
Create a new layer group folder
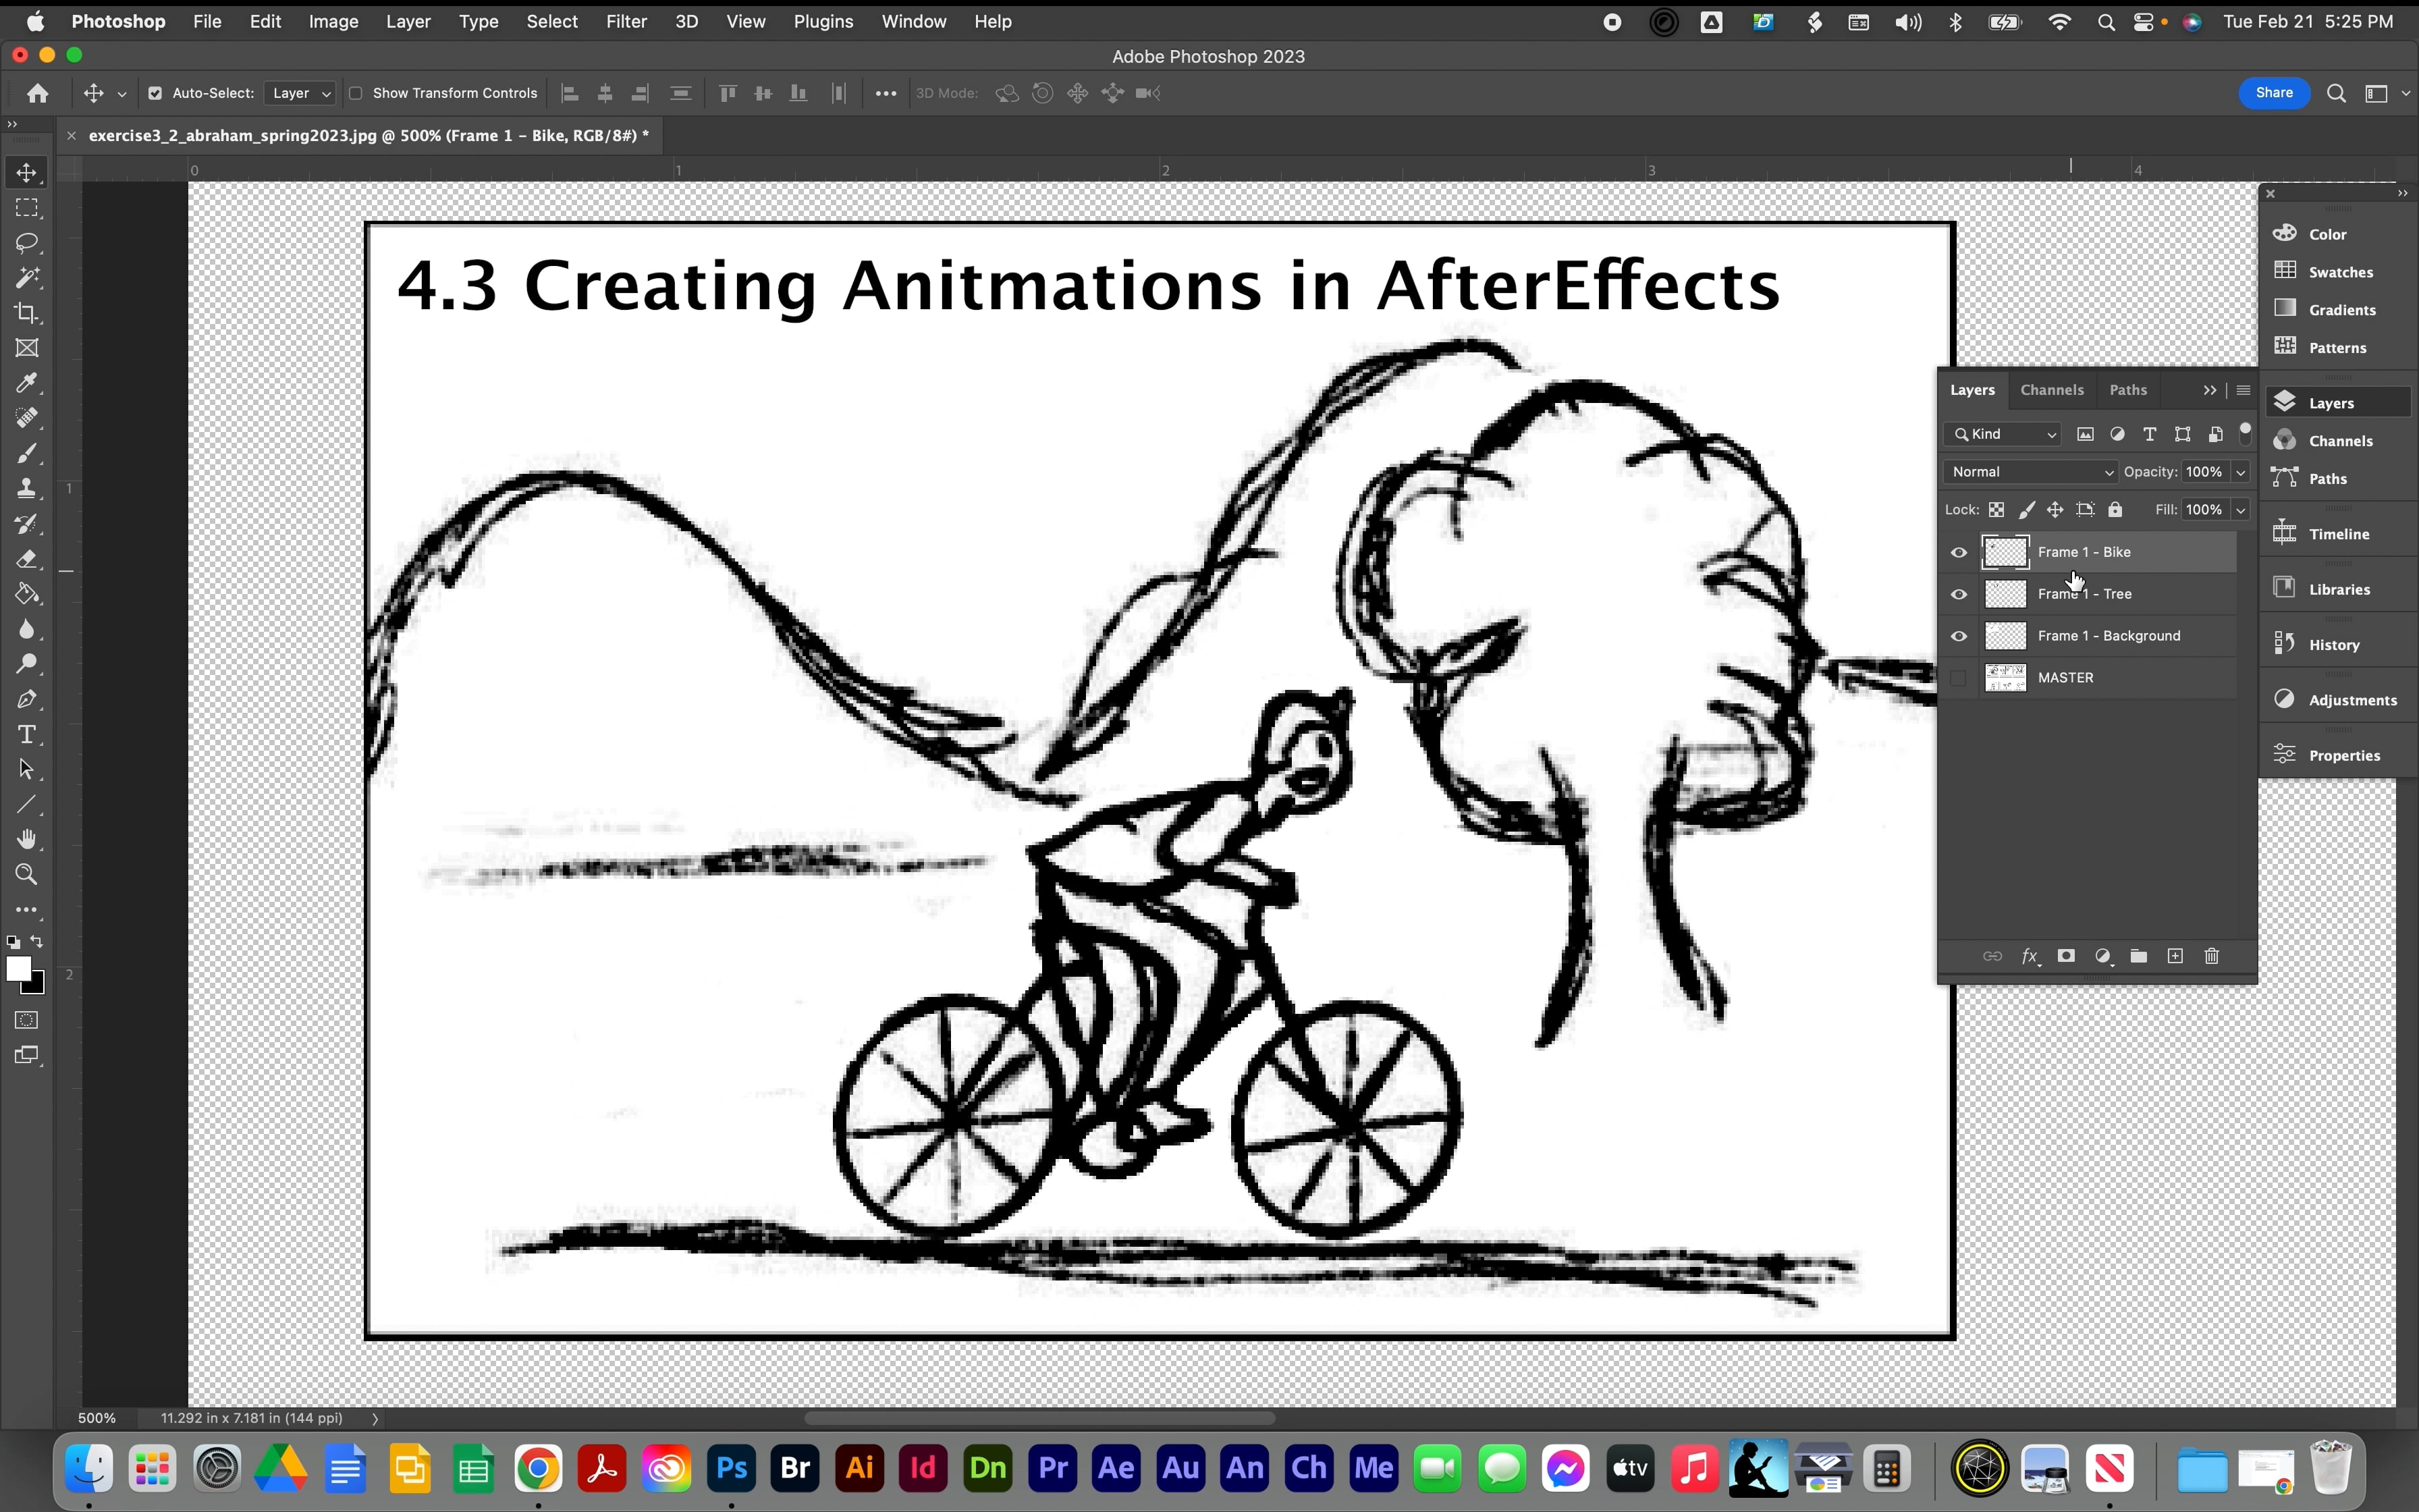click(2138, 956)
